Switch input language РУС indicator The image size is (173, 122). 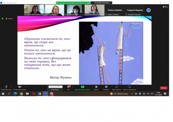coord(152,94)
